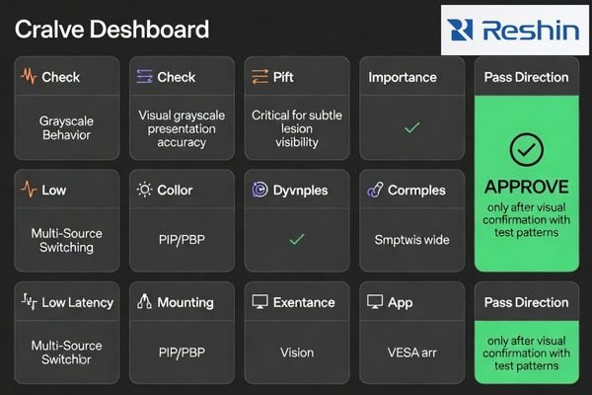Toggle the green checkmark under Importance
Image resolution: width=592 pixels, height=395 pixels.
(411, 127)
